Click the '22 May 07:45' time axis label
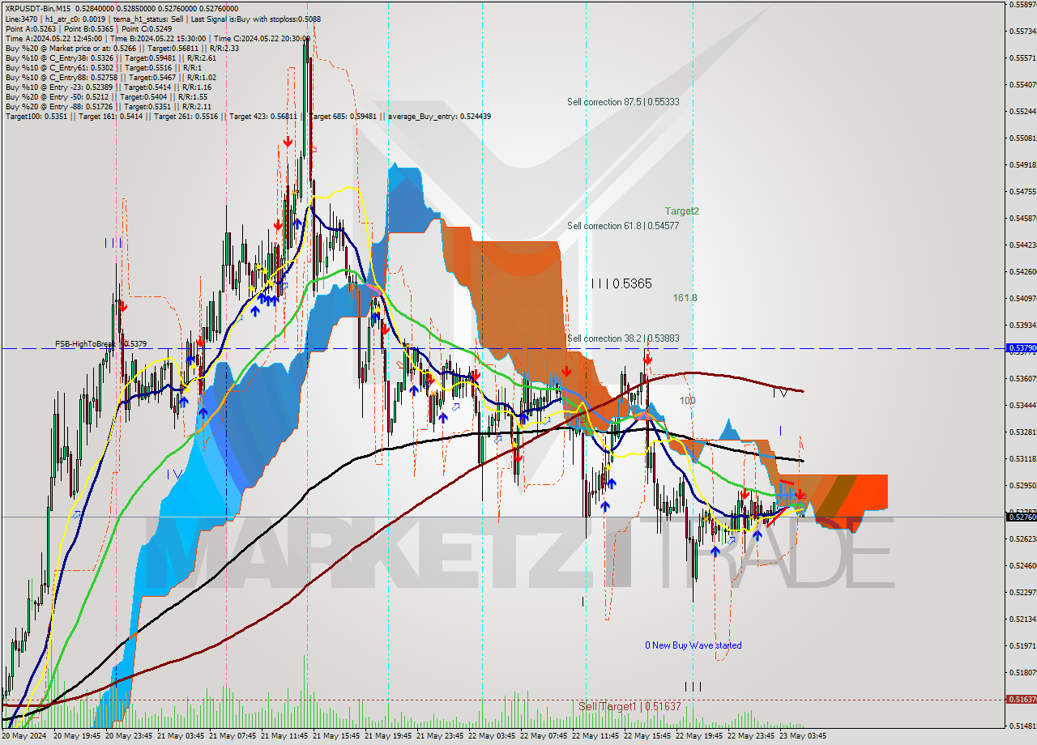Viewport: 1037px width, 745px height. (545, 736)
